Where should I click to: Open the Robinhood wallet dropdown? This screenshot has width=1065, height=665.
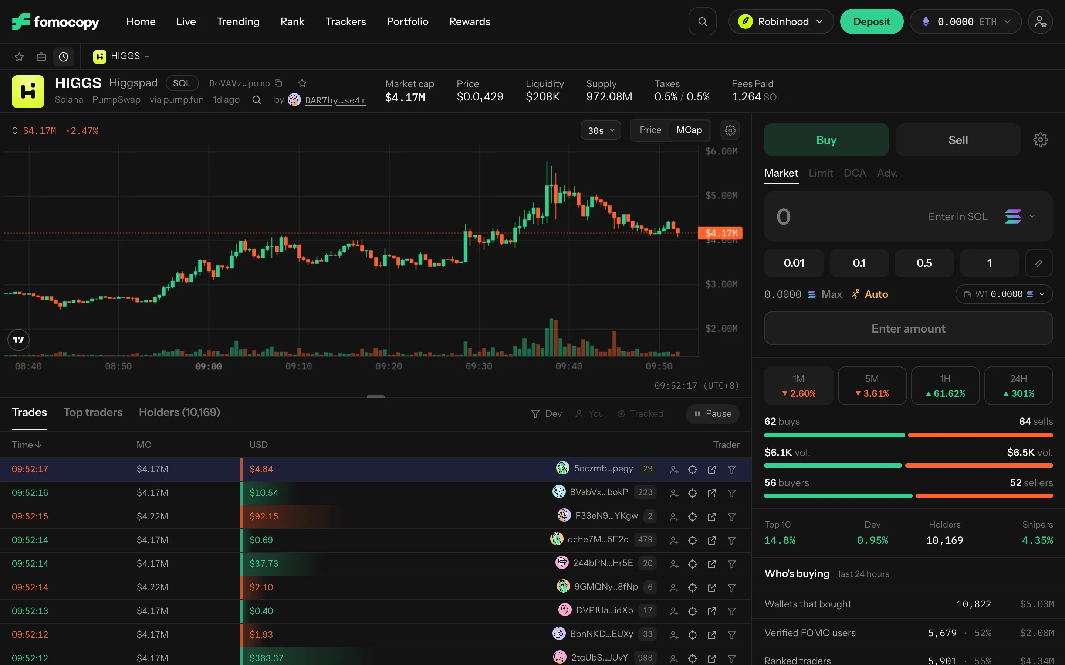click(x=781, y=21)
